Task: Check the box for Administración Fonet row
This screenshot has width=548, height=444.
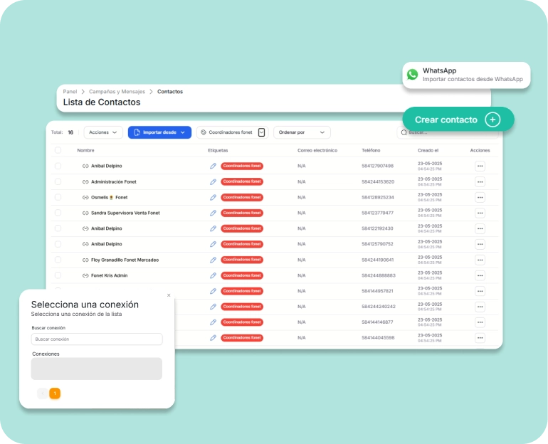Action: point(58,181)
